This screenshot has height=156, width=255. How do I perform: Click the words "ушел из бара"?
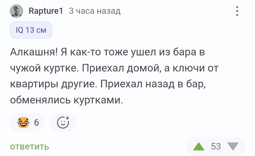point(154,52)
